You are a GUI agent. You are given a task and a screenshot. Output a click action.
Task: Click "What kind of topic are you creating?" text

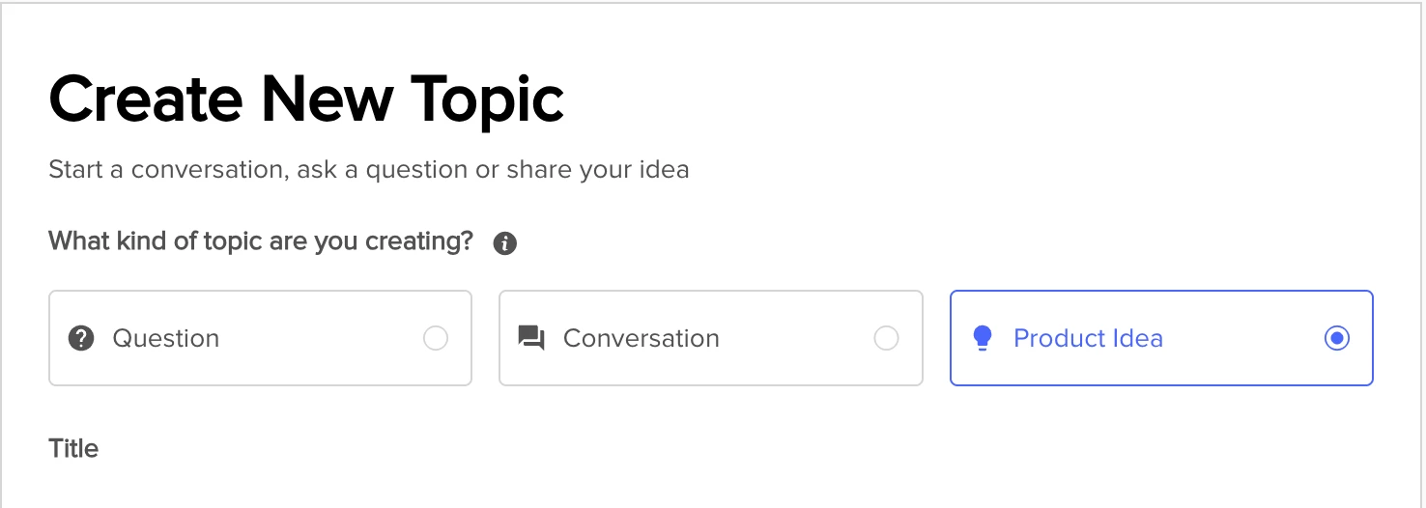[x=261, y=240]
